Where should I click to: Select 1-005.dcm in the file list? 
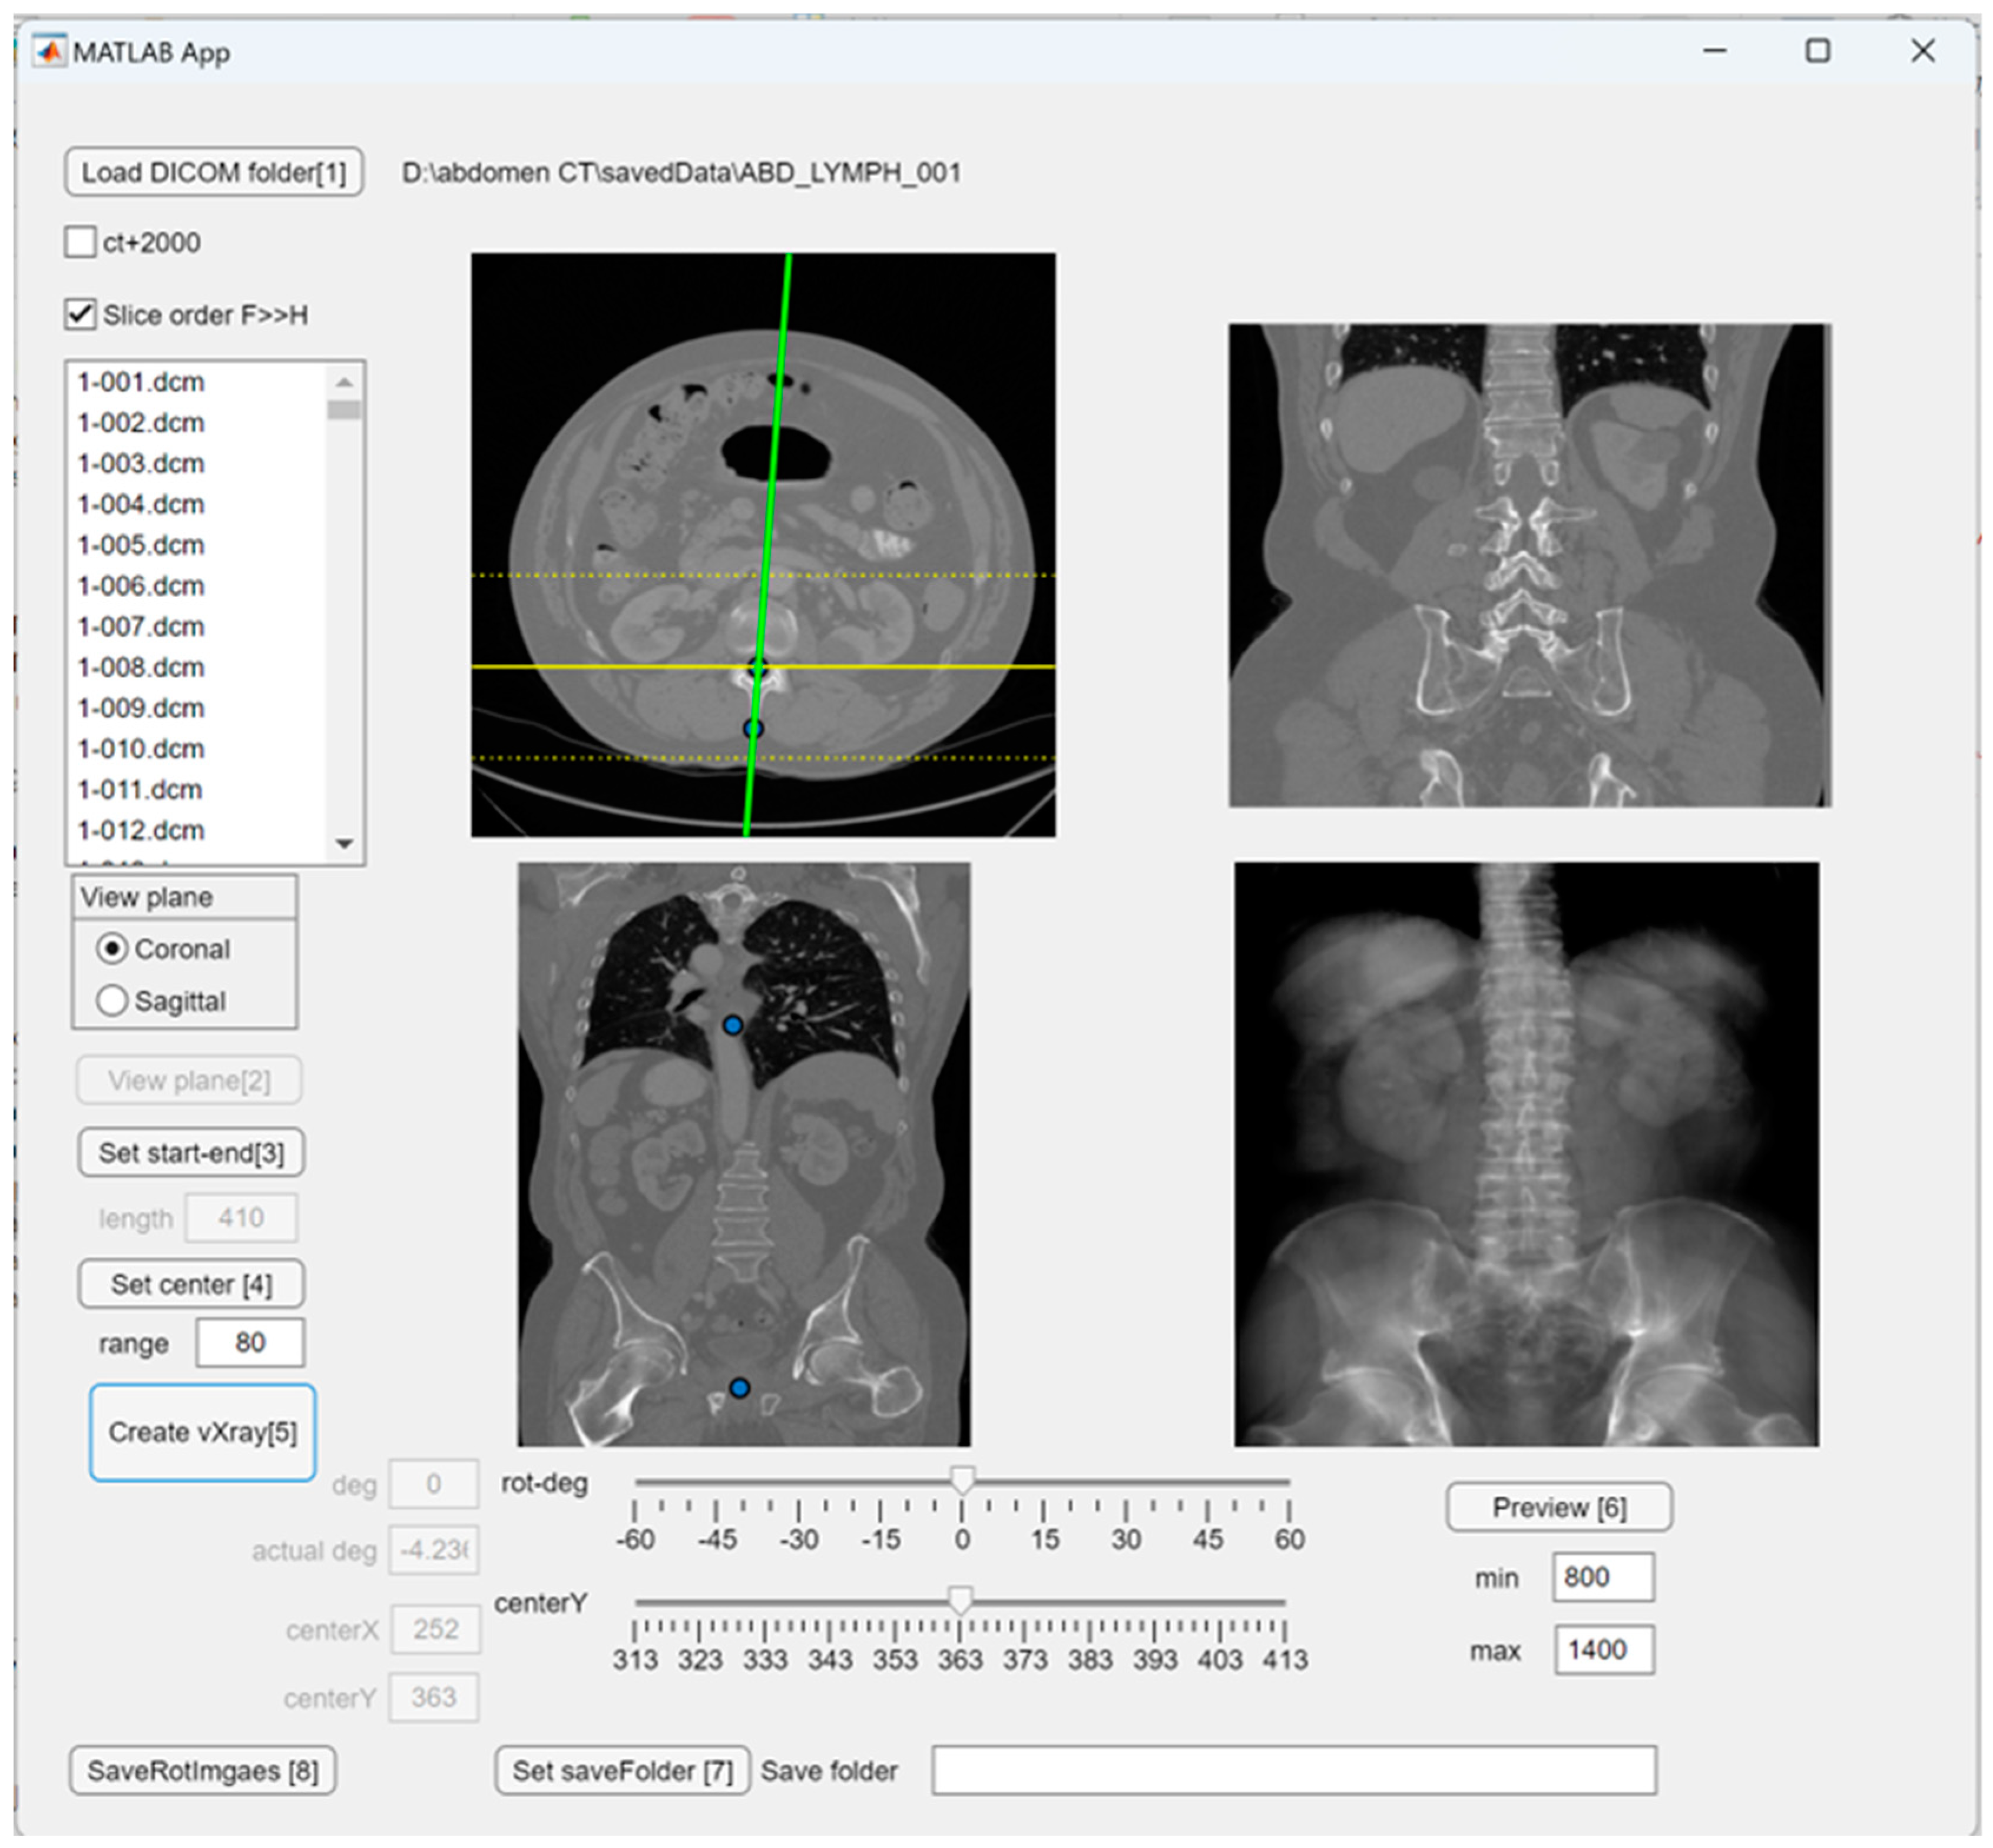141,545
